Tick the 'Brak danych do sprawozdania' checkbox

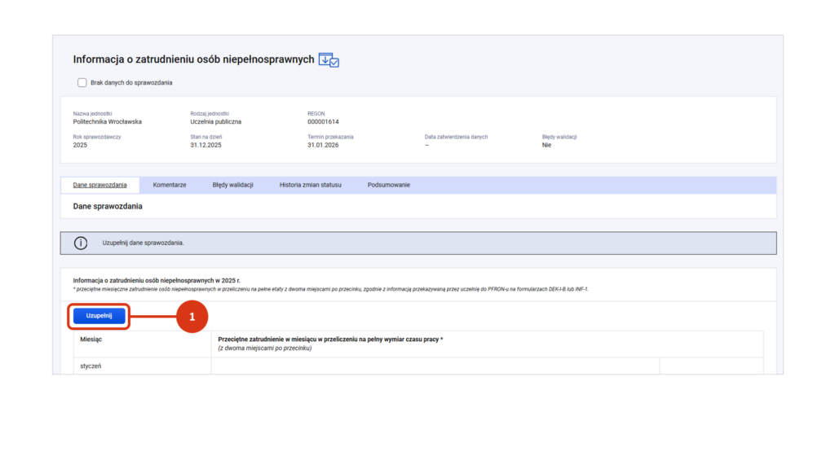click(x=82, y=82)
